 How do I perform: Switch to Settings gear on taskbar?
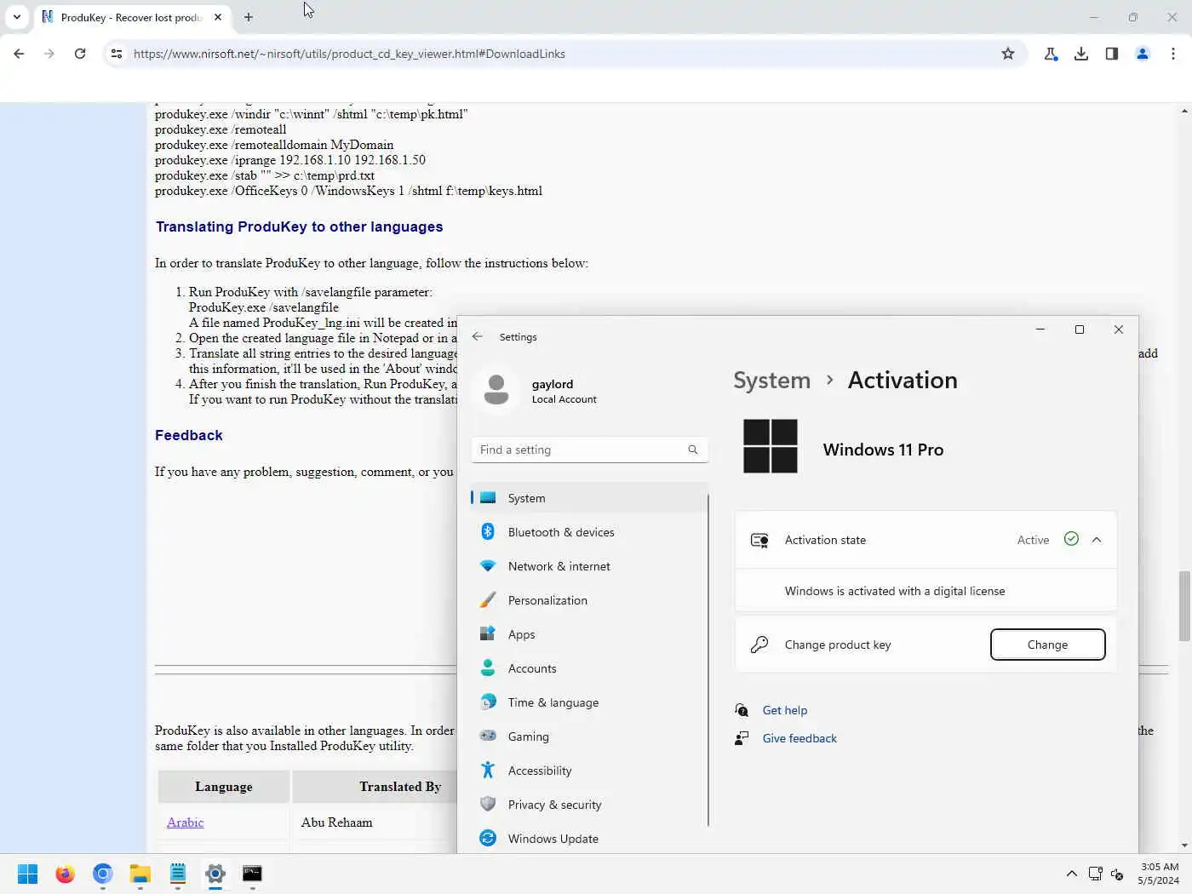point(215,874)
